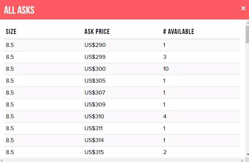The image size is (249, 162).
Task: Click the available quantity 10 cell
Action: [166, 69]
